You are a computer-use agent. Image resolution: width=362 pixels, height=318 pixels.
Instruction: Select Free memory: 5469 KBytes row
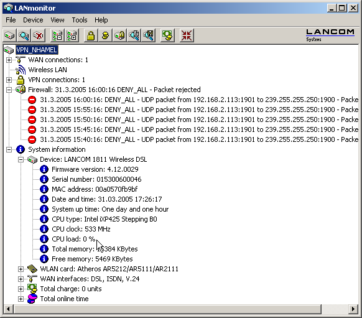click(x=92, y=259)
